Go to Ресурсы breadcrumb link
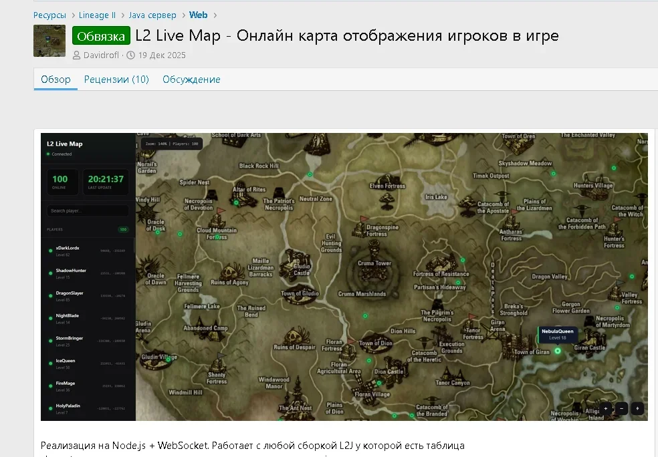The width and height of the screenshot is (658, 457). point(49,15)
